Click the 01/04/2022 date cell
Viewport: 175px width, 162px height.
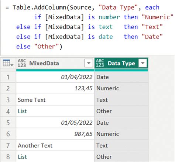click(55, 77)
